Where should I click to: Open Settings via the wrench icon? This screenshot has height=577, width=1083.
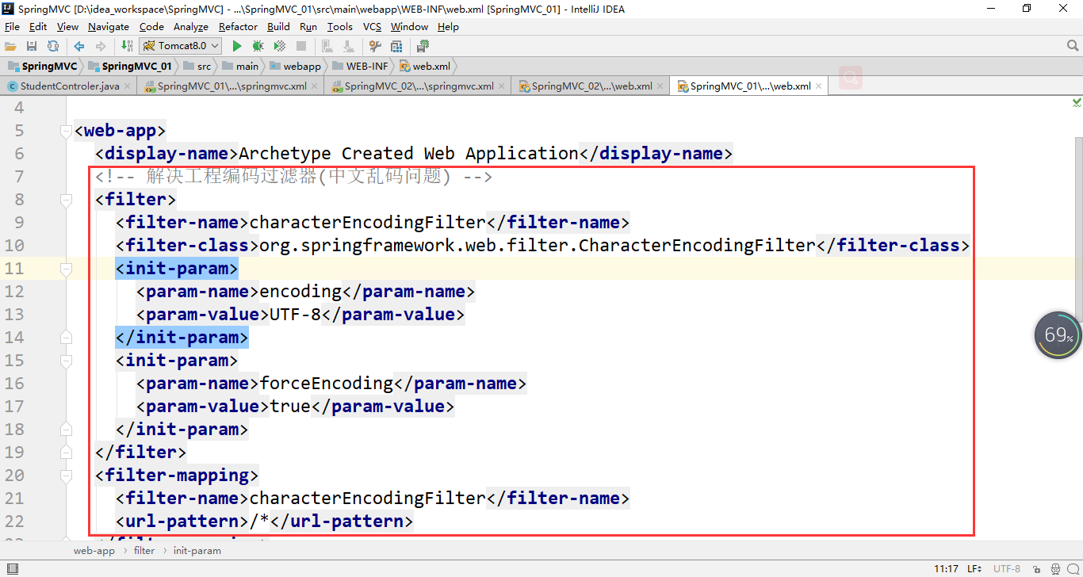click(375, 46)
